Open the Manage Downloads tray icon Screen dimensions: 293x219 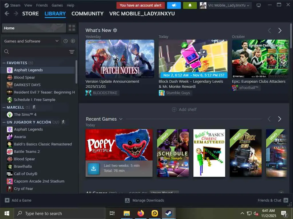(x=127, y=200)
